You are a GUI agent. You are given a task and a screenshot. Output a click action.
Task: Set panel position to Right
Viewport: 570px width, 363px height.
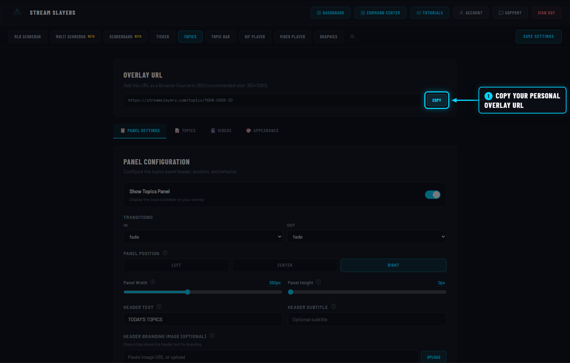coord(393,265)
